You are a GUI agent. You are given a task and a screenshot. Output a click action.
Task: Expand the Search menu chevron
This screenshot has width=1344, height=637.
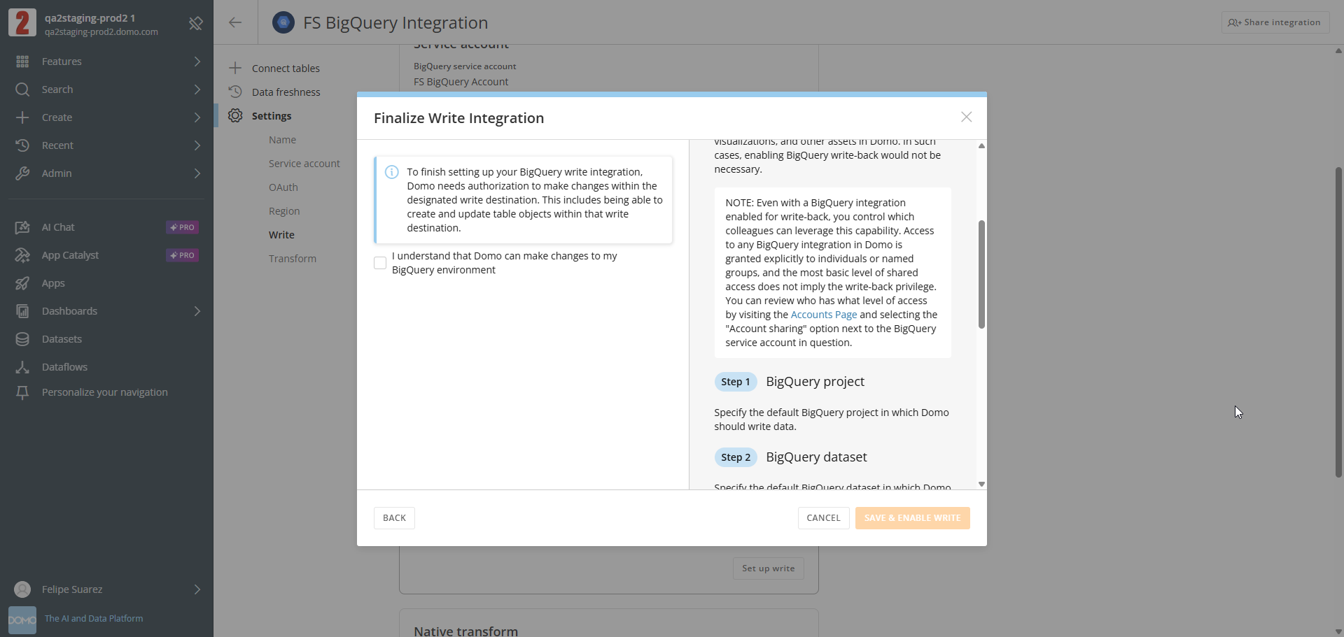(x=197, y=90)
